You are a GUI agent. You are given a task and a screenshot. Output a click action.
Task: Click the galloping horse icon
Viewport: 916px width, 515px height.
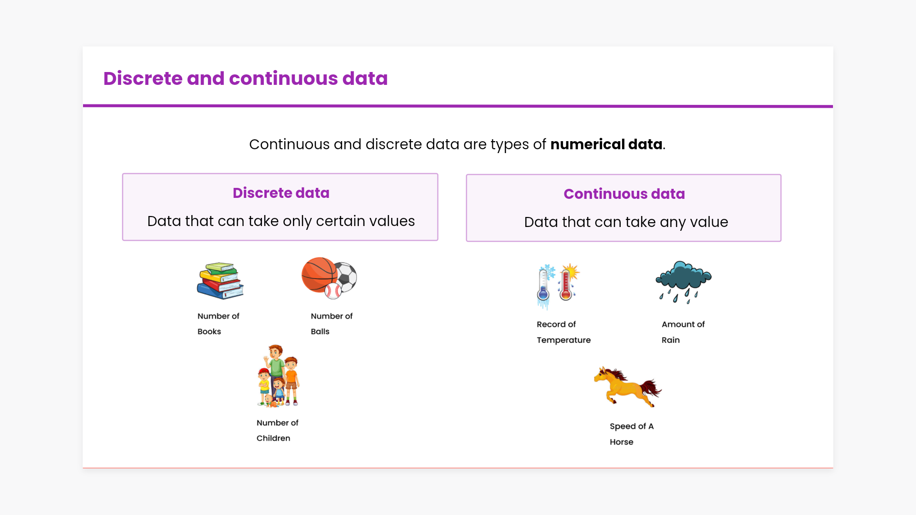627,386
